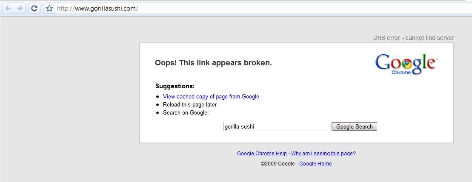Image resolution: width=472 pixels, height=182 pixels.
Task: Click the Reload this page later text
Action: [x=190, y=105]
